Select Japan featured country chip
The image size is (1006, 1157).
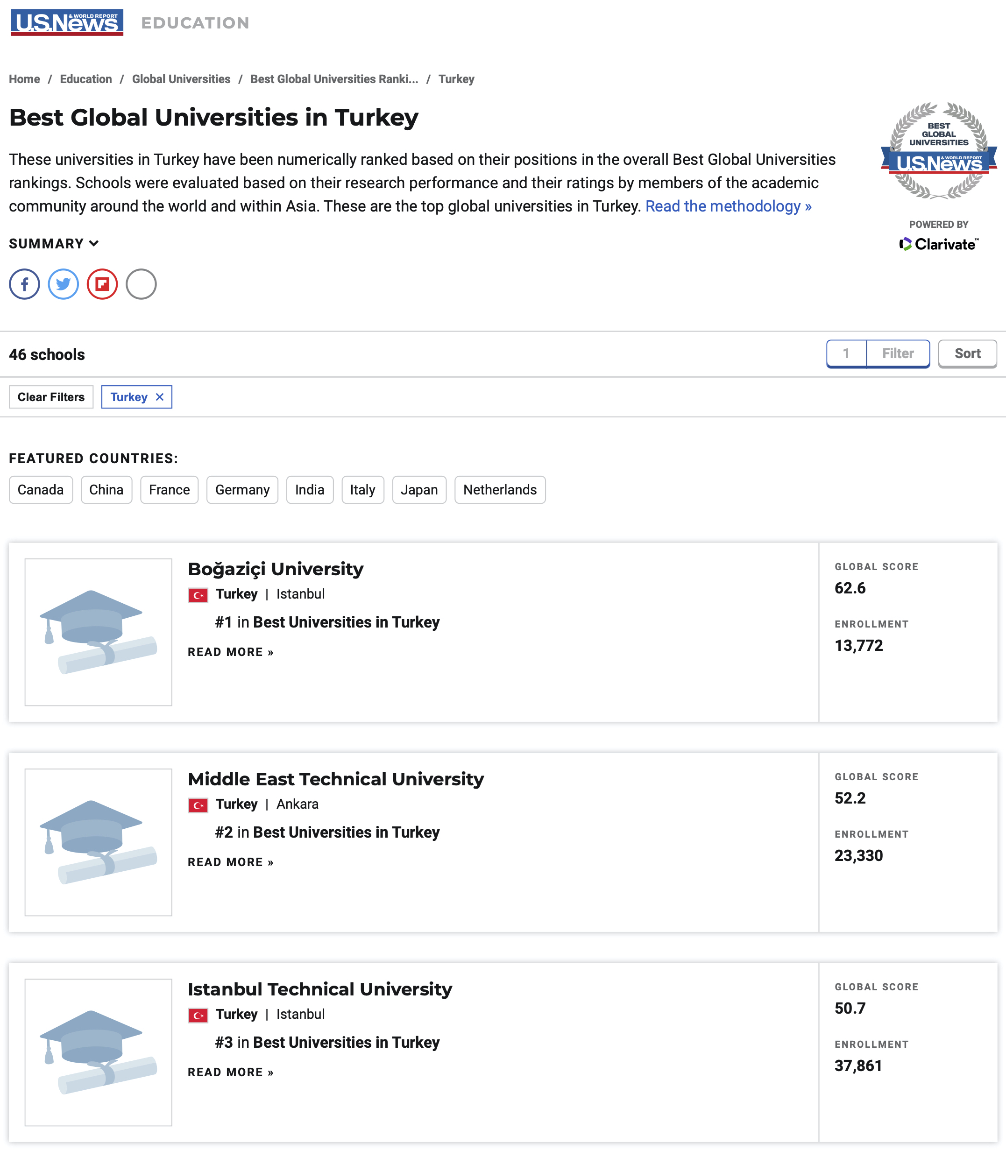(x=419, y=490)
